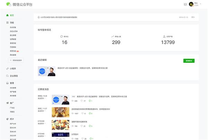The width and height of the screenshot is (208, 140).
Task: Open the 更多 link in announcement bar
Action: click(x=193, y=17)
